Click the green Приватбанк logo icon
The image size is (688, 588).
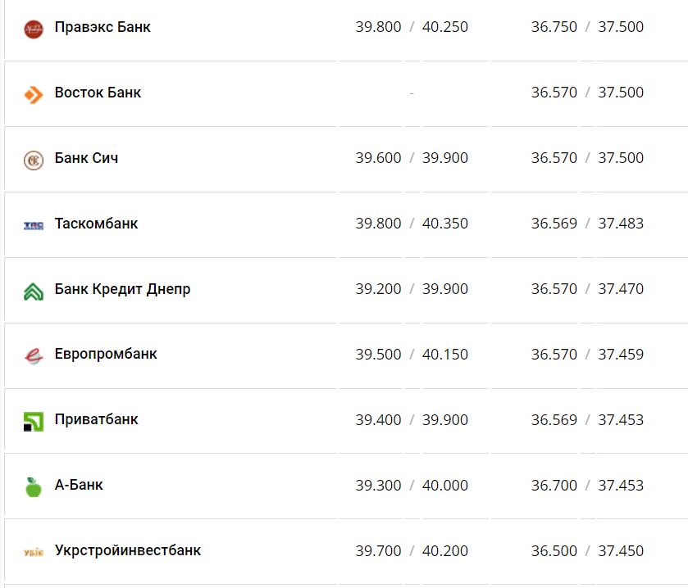pos(33,421)
